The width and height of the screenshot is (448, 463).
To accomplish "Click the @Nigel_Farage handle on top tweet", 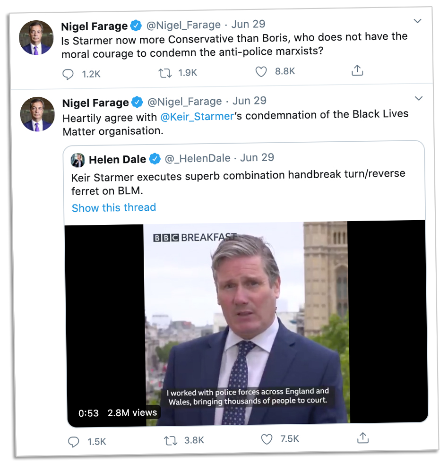I will [x=183, y=25].
